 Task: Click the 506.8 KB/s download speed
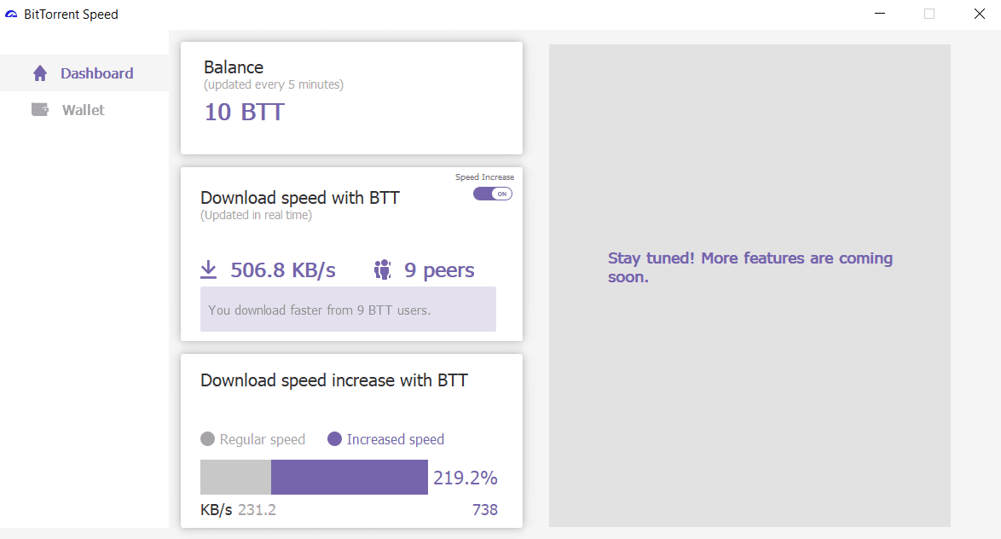[283, 270]
